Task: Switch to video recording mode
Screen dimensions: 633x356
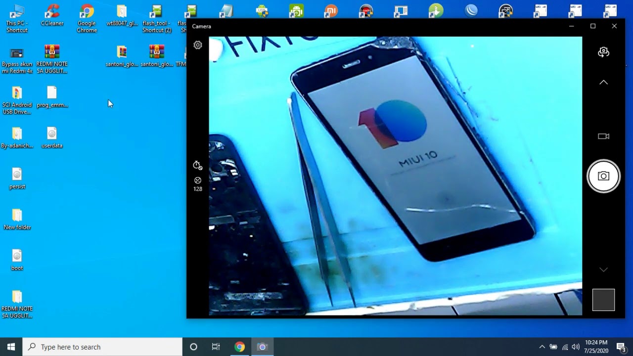Action: point(603,136)
